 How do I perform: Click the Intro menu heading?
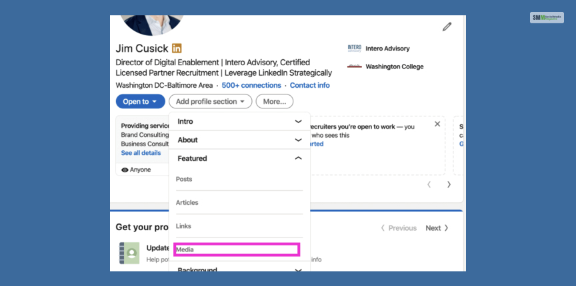[185, 121]
